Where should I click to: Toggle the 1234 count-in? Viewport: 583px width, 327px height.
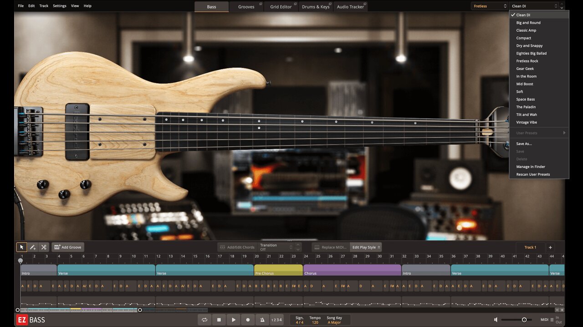(x=276, y=320)
